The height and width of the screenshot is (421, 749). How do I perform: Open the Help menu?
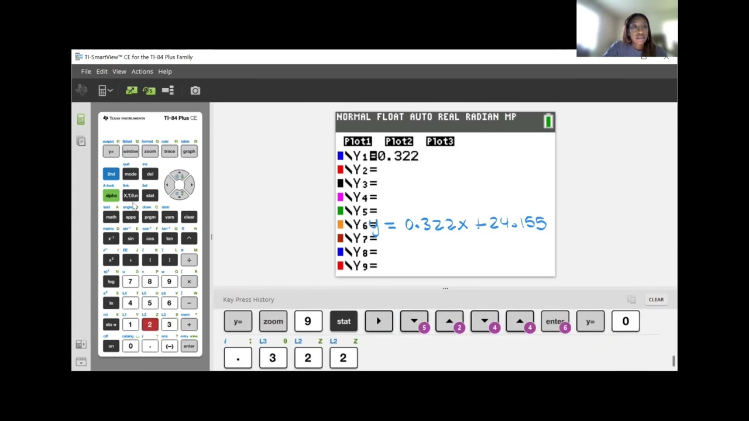[x=165, y=71]
